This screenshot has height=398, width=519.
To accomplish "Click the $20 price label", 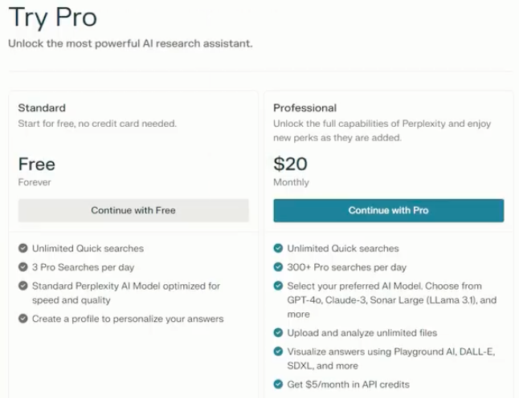I will tap(290, 164).
